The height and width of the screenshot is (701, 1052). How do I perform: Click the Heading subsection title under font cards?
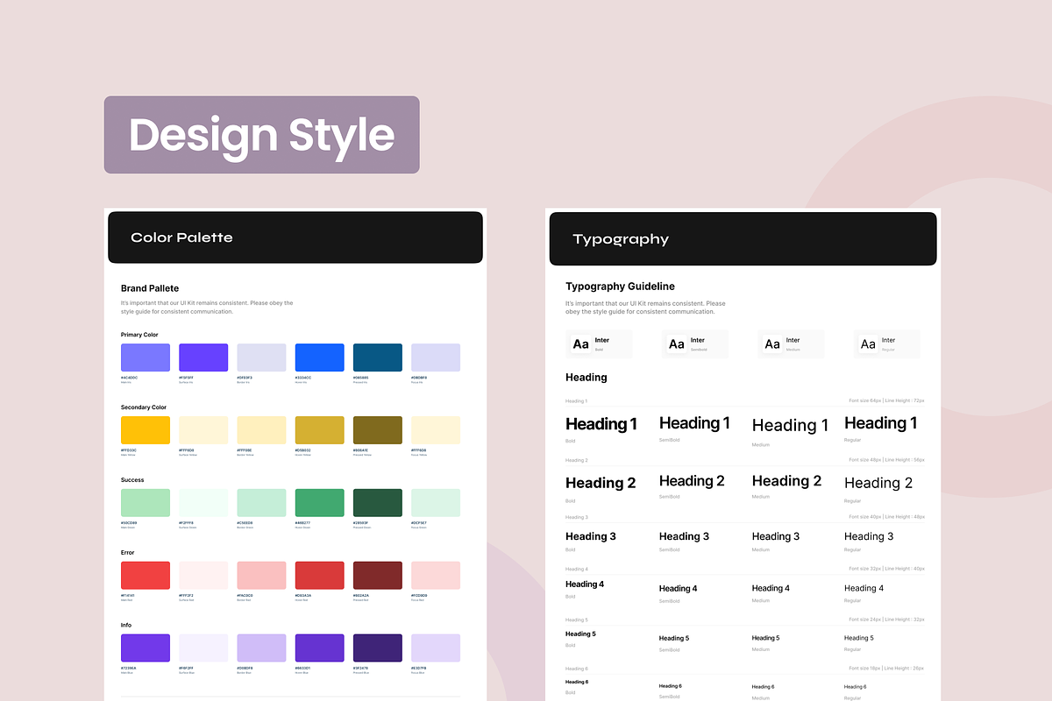pos(586,378)
